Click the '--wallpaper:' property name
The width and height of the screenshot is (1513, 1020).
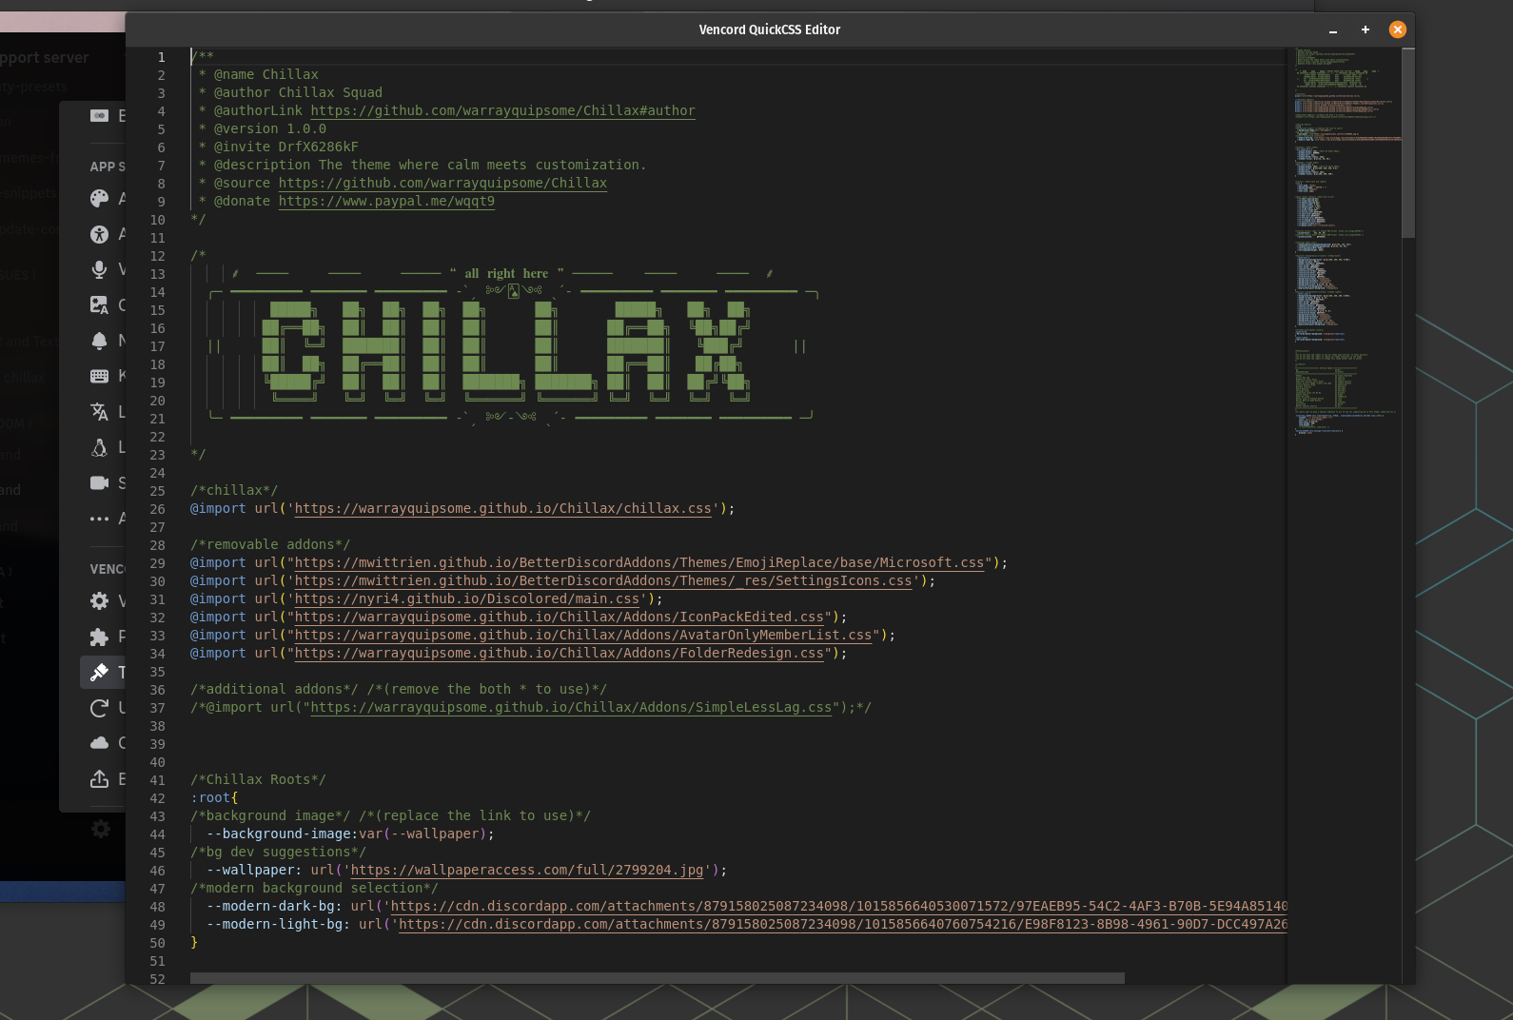pos(254,870)
